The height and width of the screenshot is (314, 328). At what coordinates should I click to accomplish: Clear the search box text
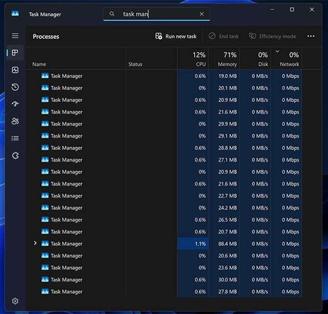coord(201,14)
